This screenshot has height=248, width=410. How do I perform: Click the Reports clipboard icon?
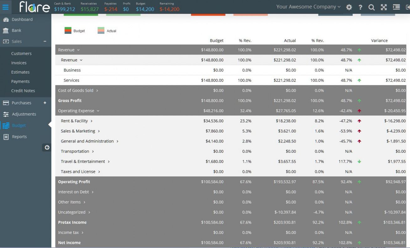pos(6,137)
